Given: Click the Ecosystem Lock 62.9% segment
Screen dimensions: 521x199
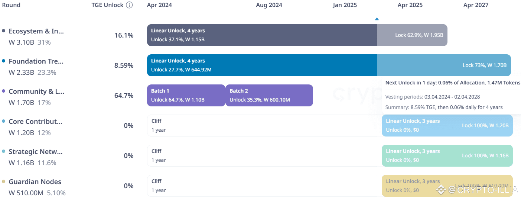Looking at the screenshot, I should click(412, 35).
